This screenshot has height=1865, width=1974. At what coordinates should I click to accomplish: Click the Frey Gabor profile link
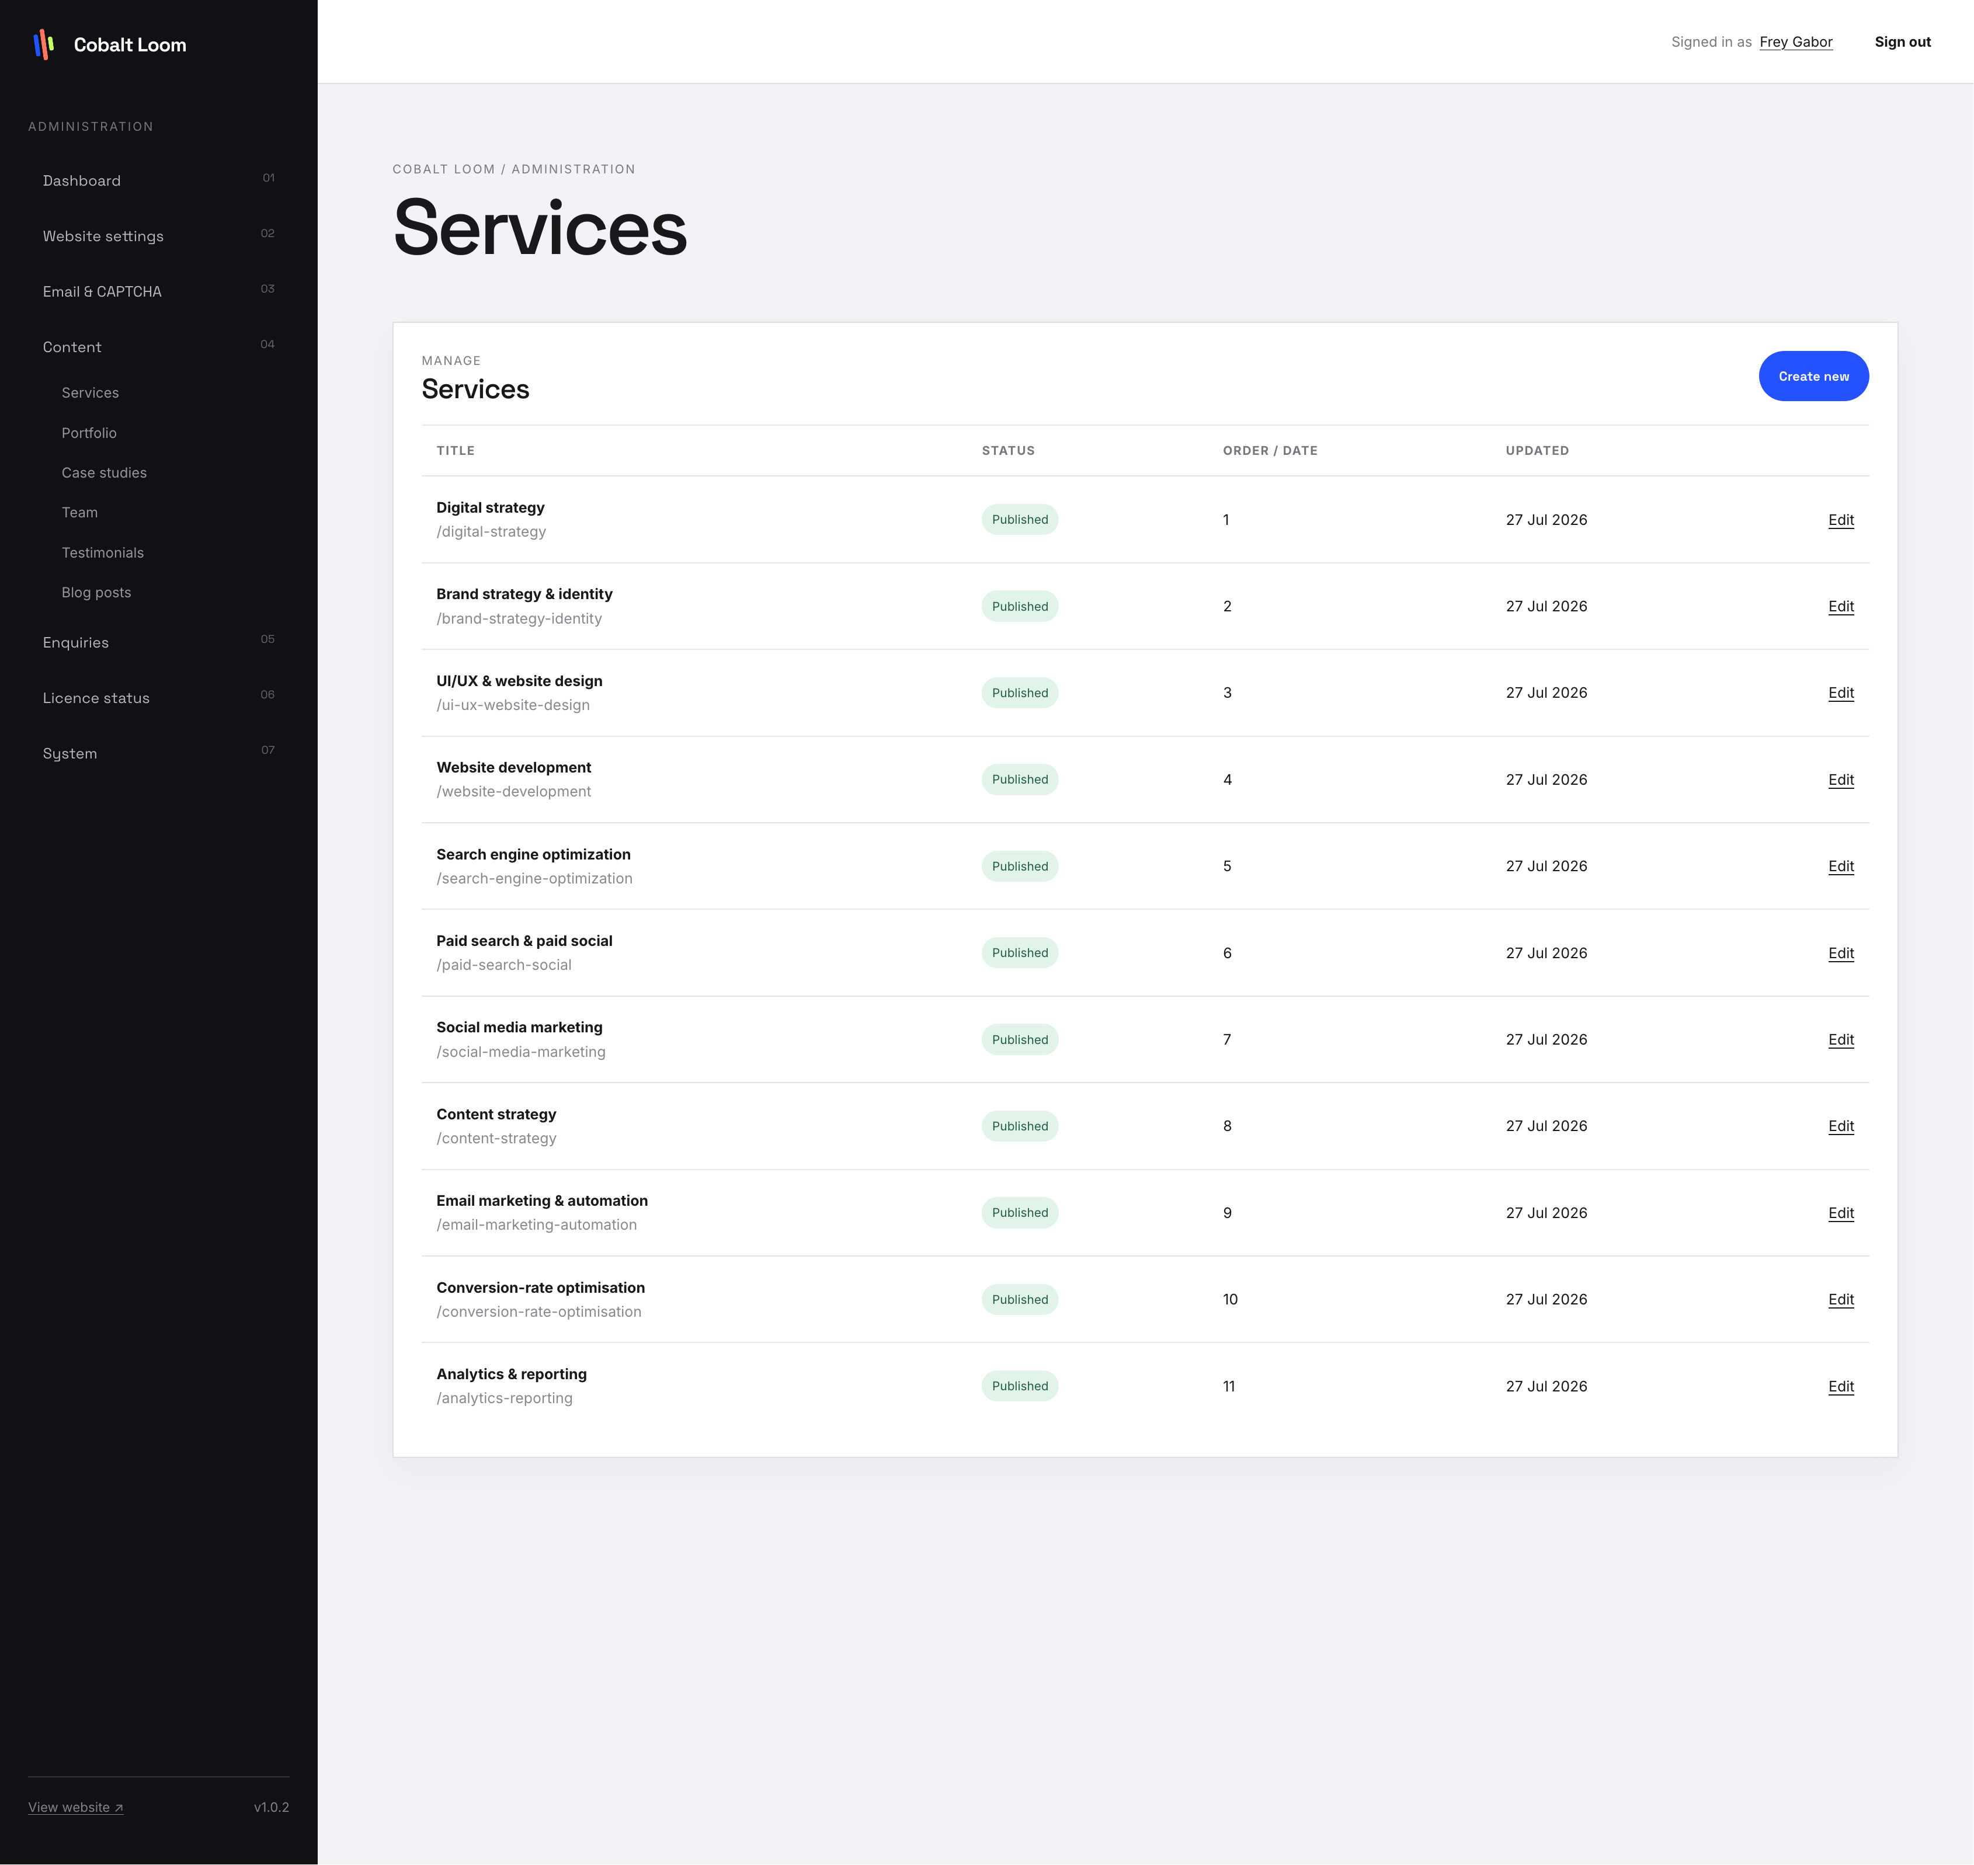pos(1795,42)
